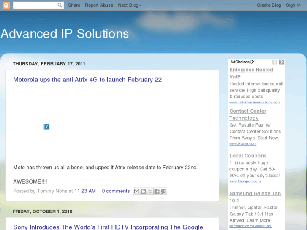The width and height of the screenshot is (307, 230).
Task: Share post to Twitter icon
Action: (x=150, y=191)
